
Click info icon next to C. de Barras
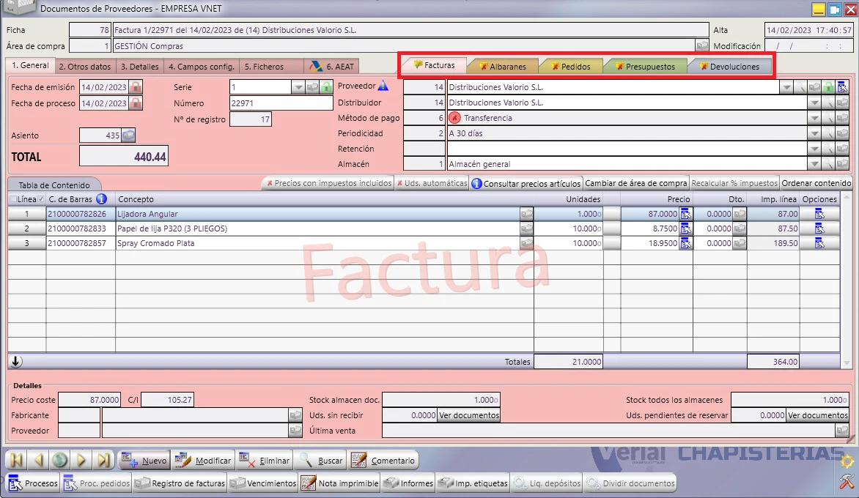pos(101,198)
